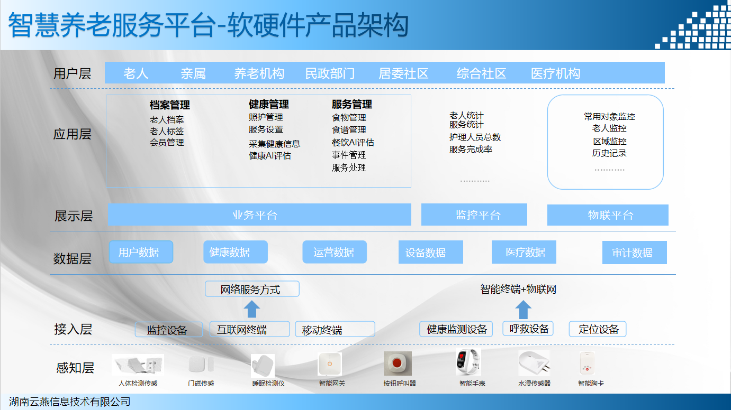Click the 健康数据 box
The height and width of the screenshot is (410, 731).
point(236,252)
